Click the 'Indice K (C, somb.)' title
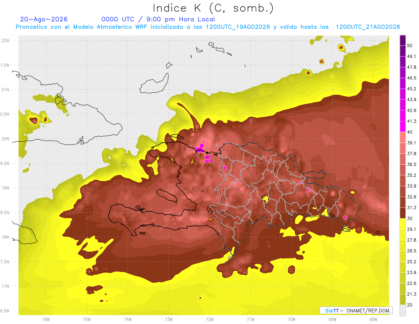This screenshot has width=419, height=324. click(213, 8)
